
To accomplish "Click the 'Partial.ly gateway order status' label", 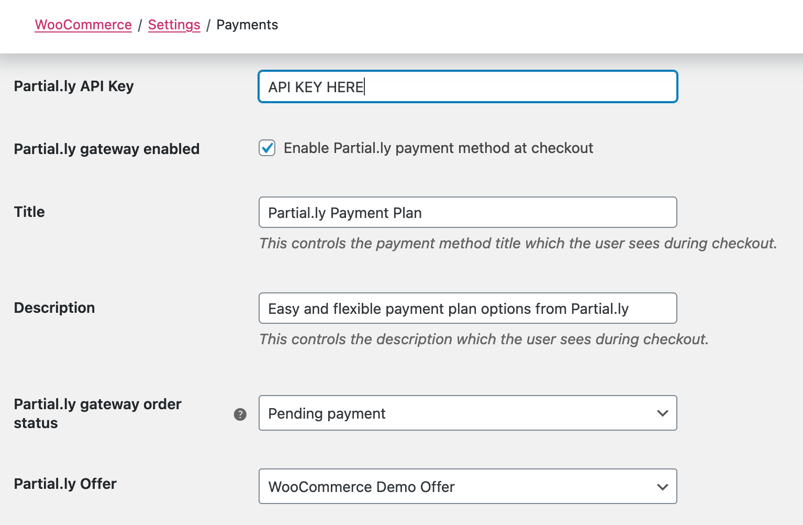I will [x=98, y=413].
